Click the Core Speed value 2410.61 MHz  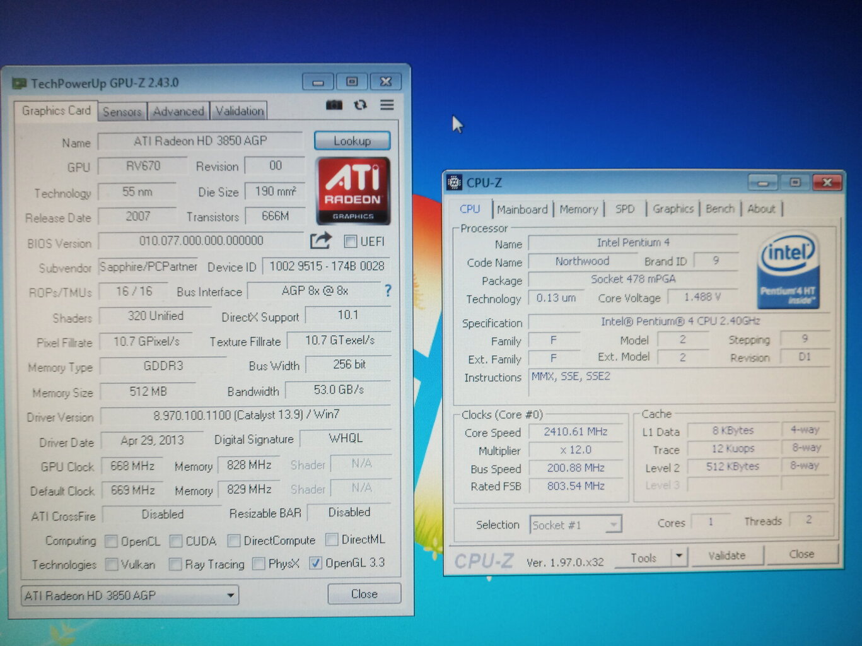point(576,432)
